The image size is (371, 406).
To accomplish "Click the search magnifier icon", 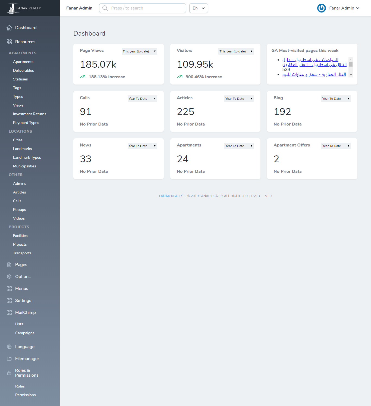I will coord(105,8).
